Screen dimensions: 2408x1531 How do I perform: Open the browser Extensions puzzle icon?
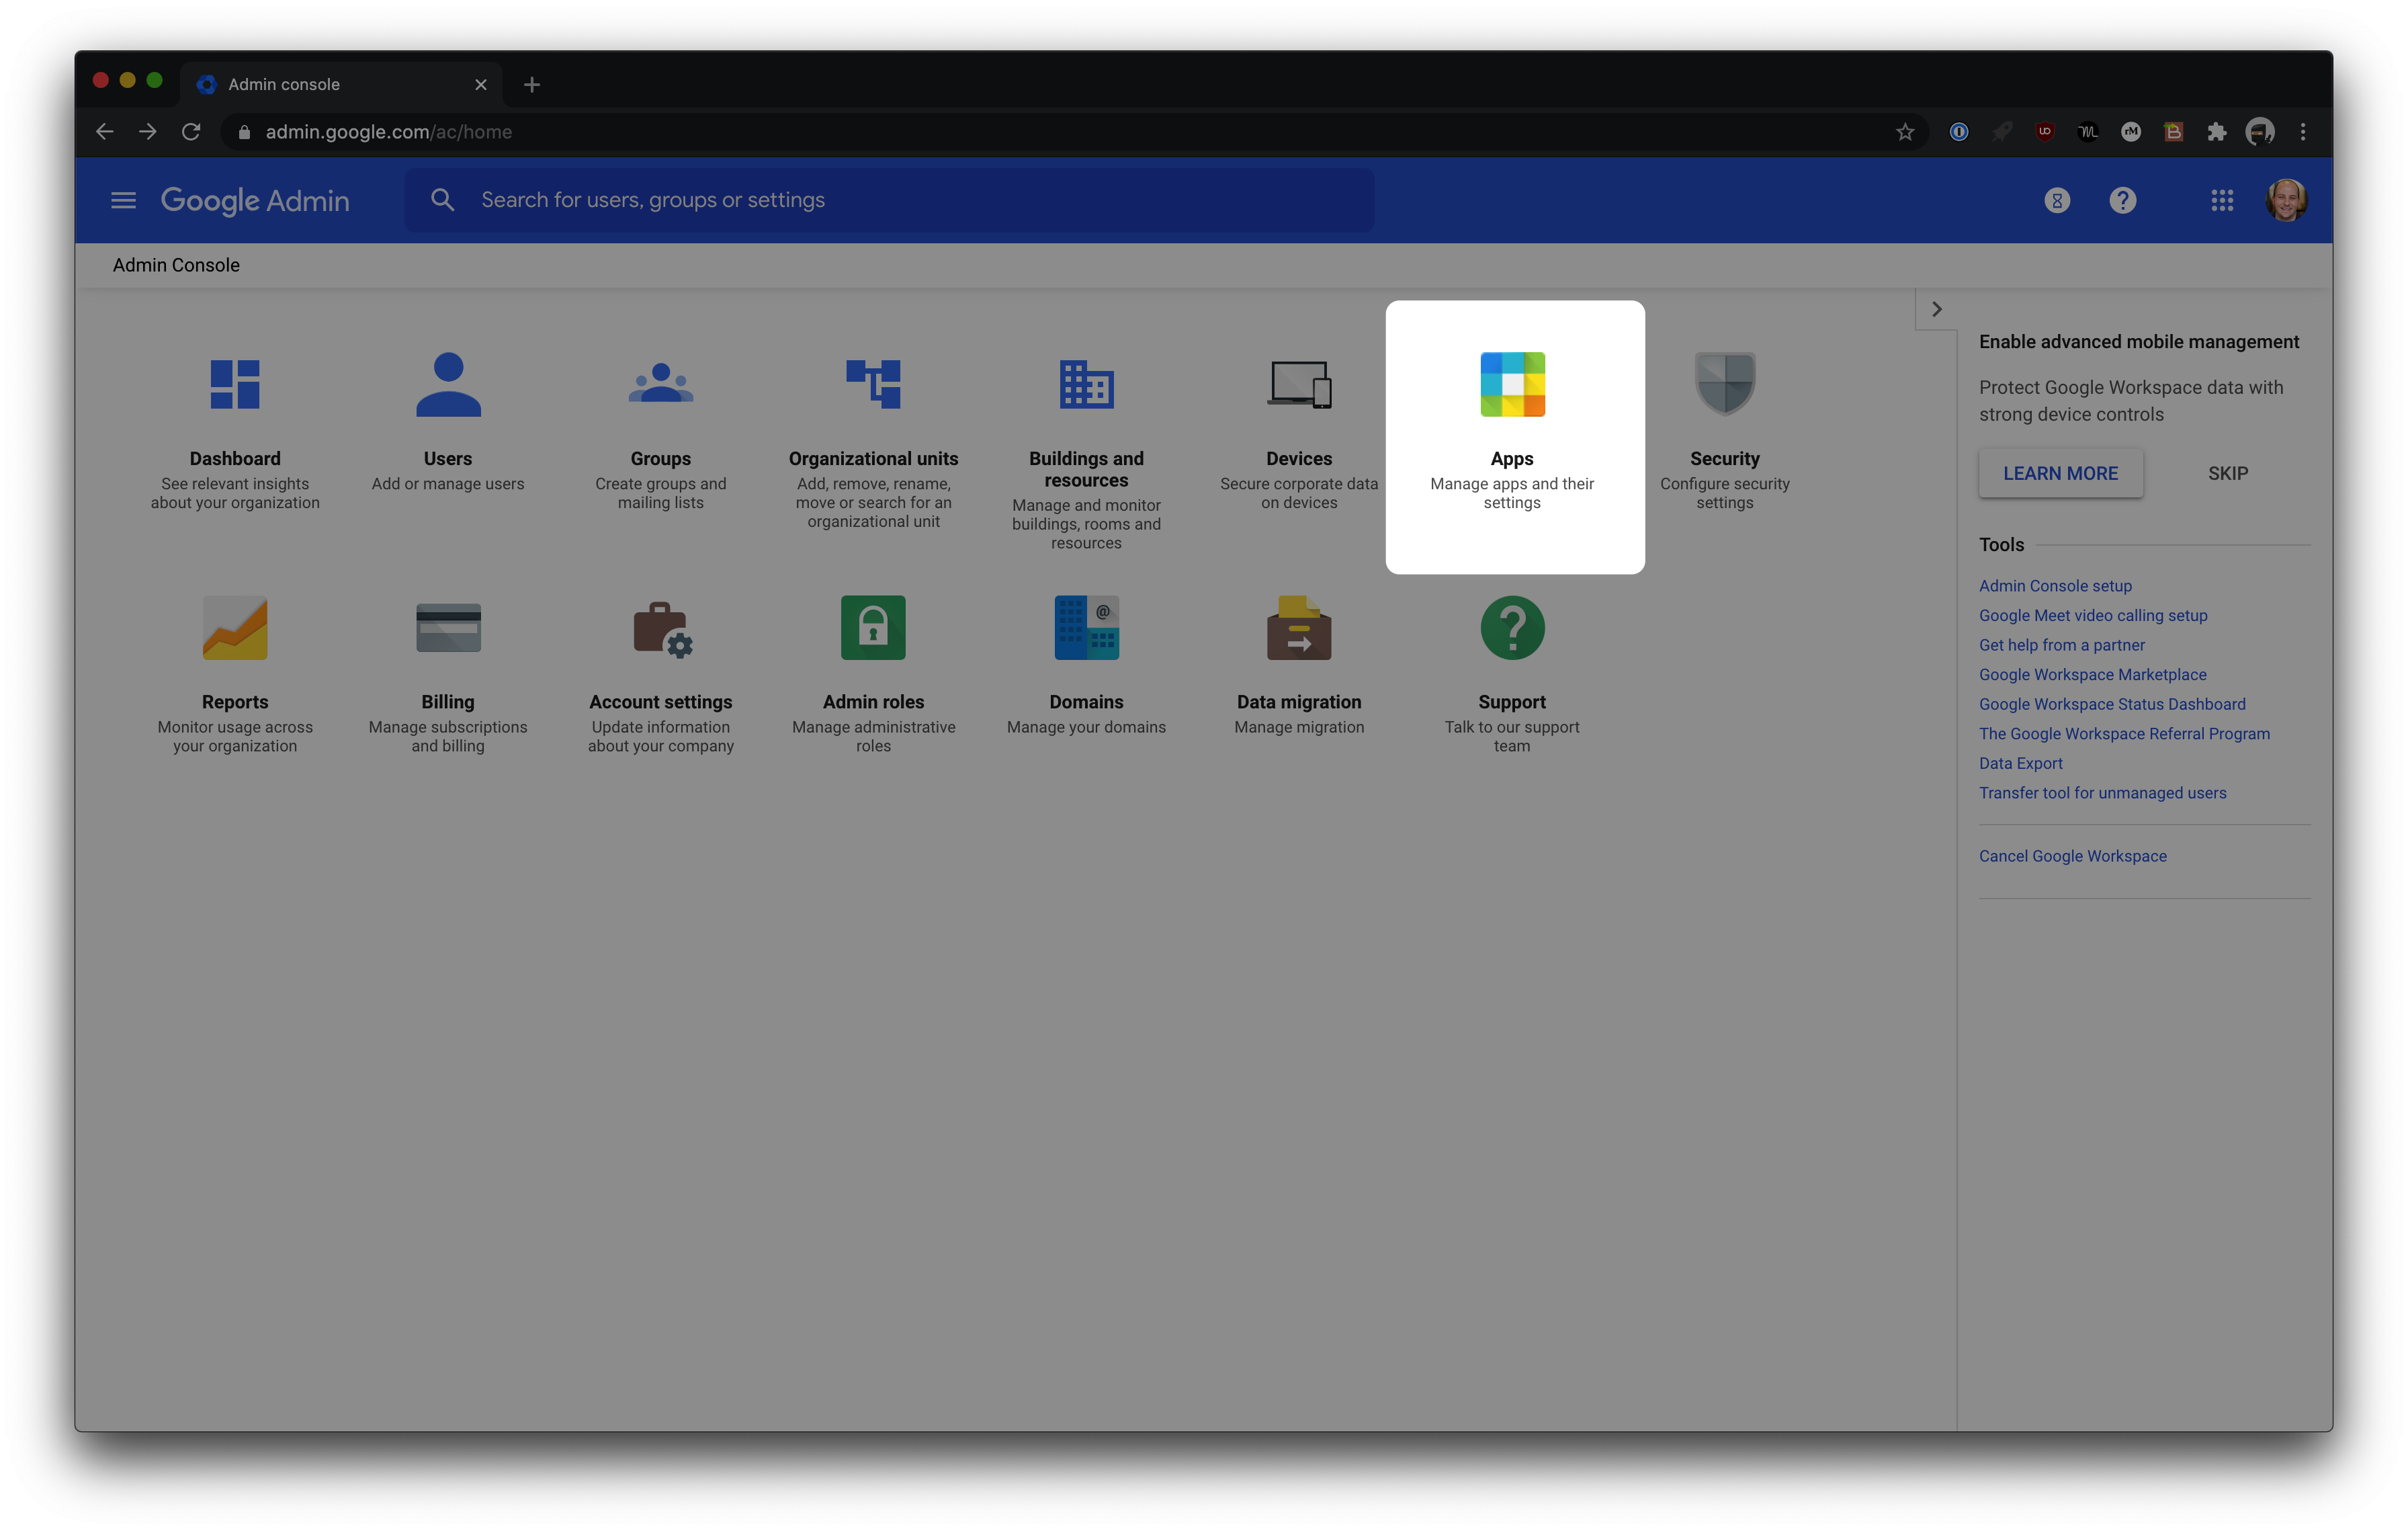point(2217,132)
